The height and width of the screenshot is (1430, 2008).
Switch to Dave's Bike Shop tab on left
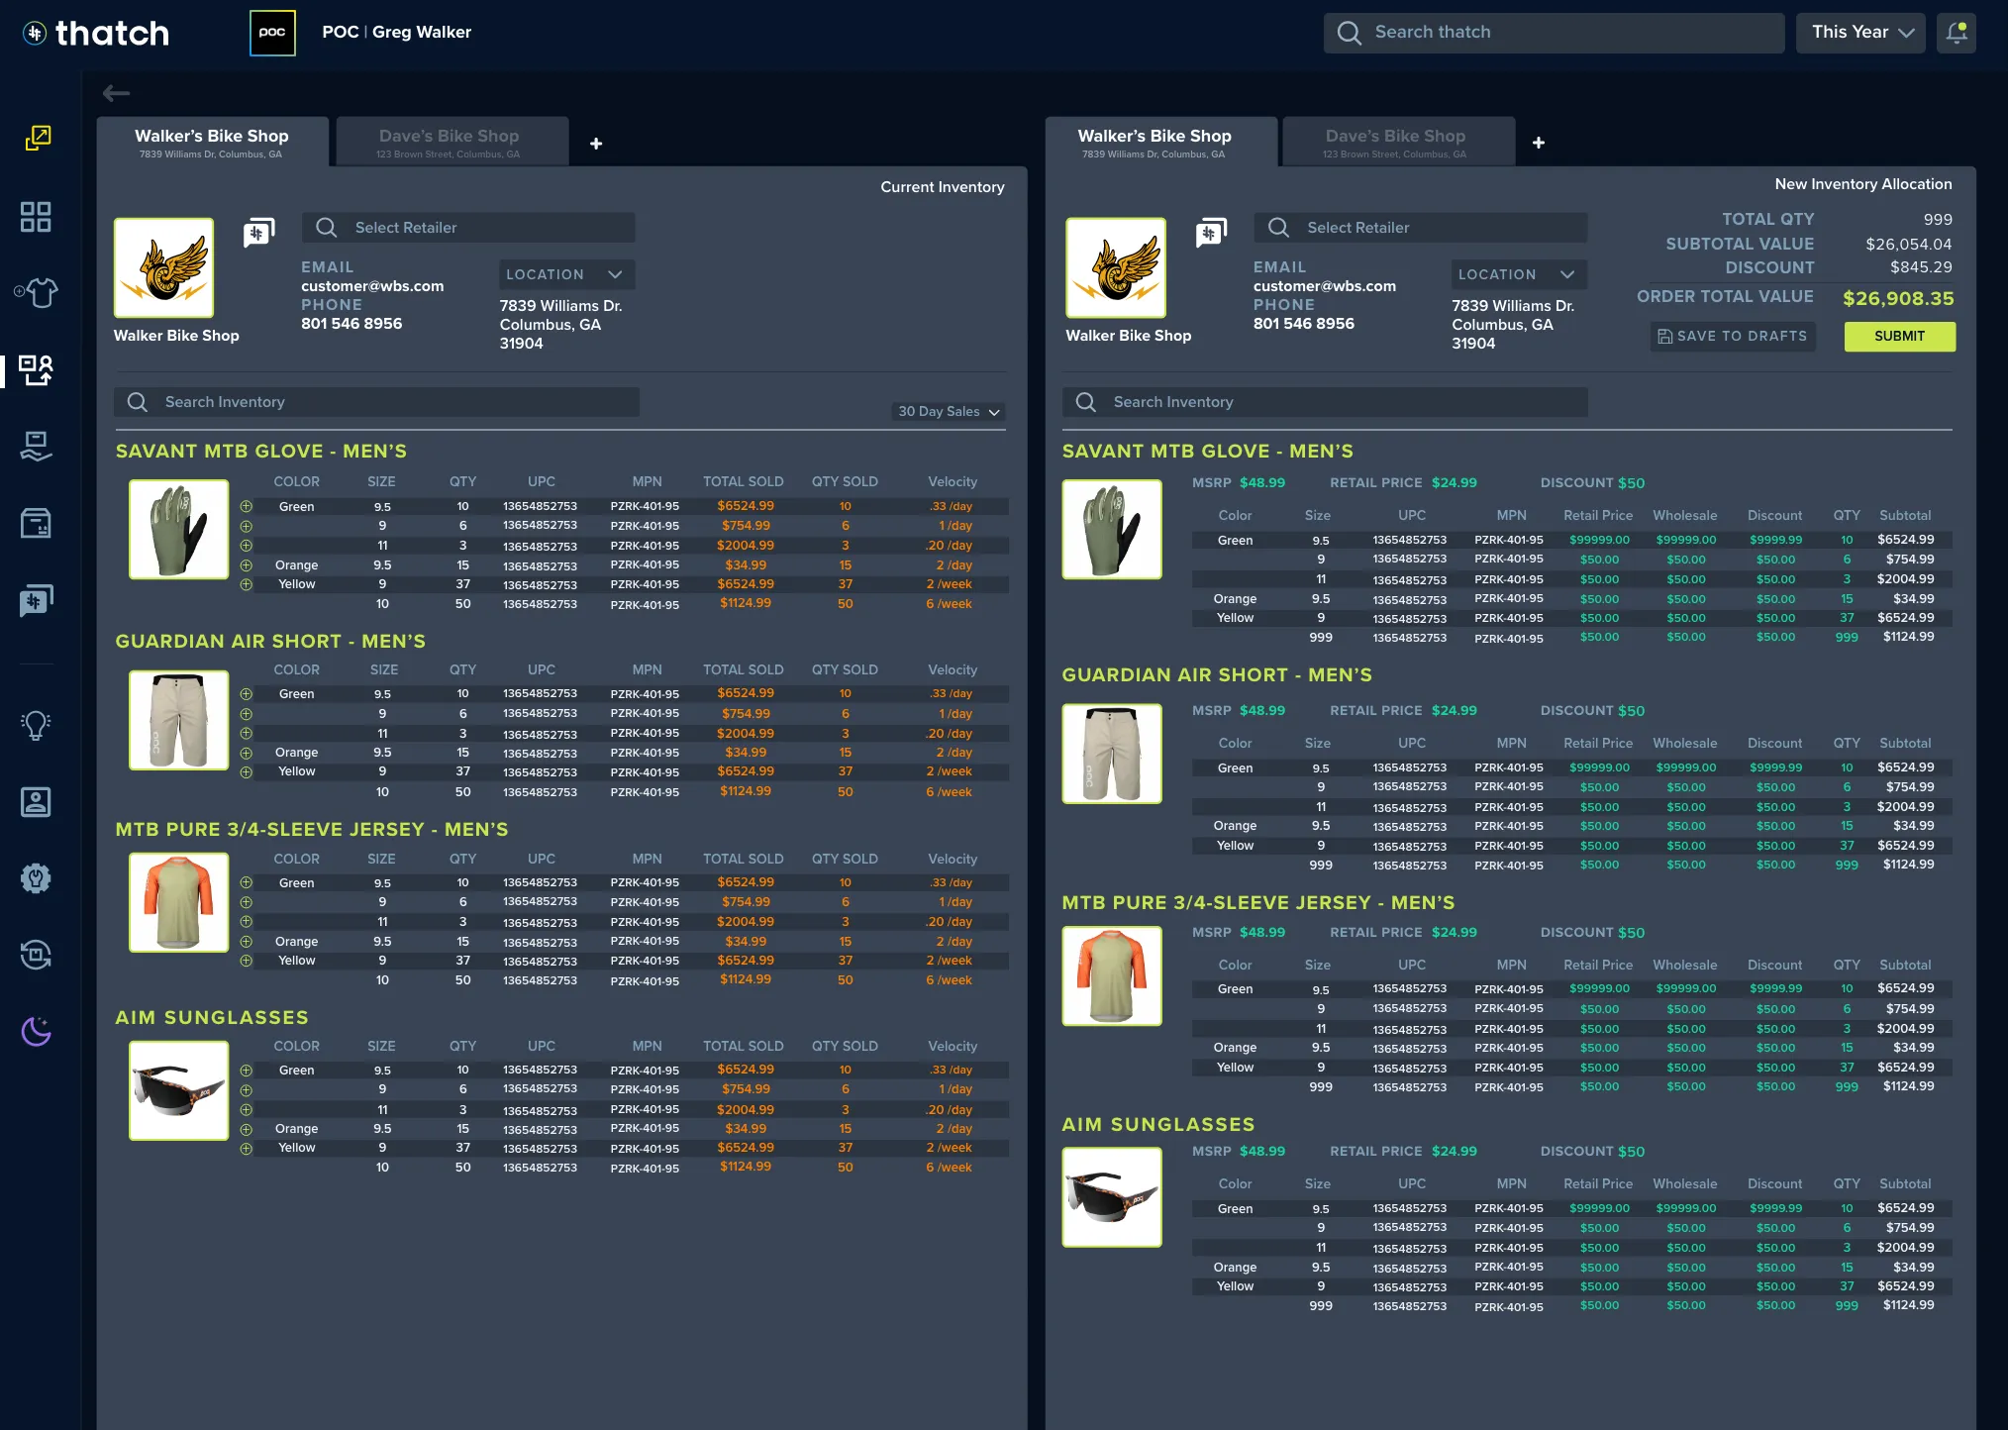point(450,142)
